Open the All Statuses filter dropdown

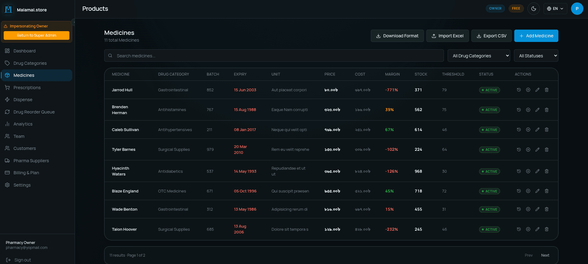(536, 56)
